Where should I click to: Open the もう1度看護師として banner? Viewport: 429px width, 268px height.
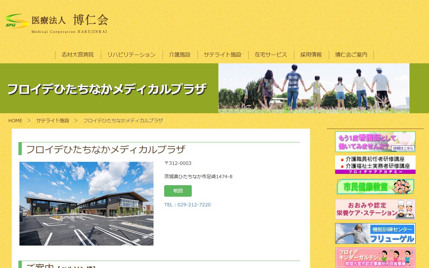coord(375,142)
